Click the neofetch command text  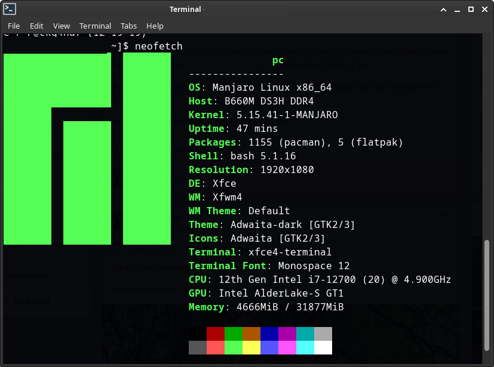pyautogui.click(x=159, y=46)
